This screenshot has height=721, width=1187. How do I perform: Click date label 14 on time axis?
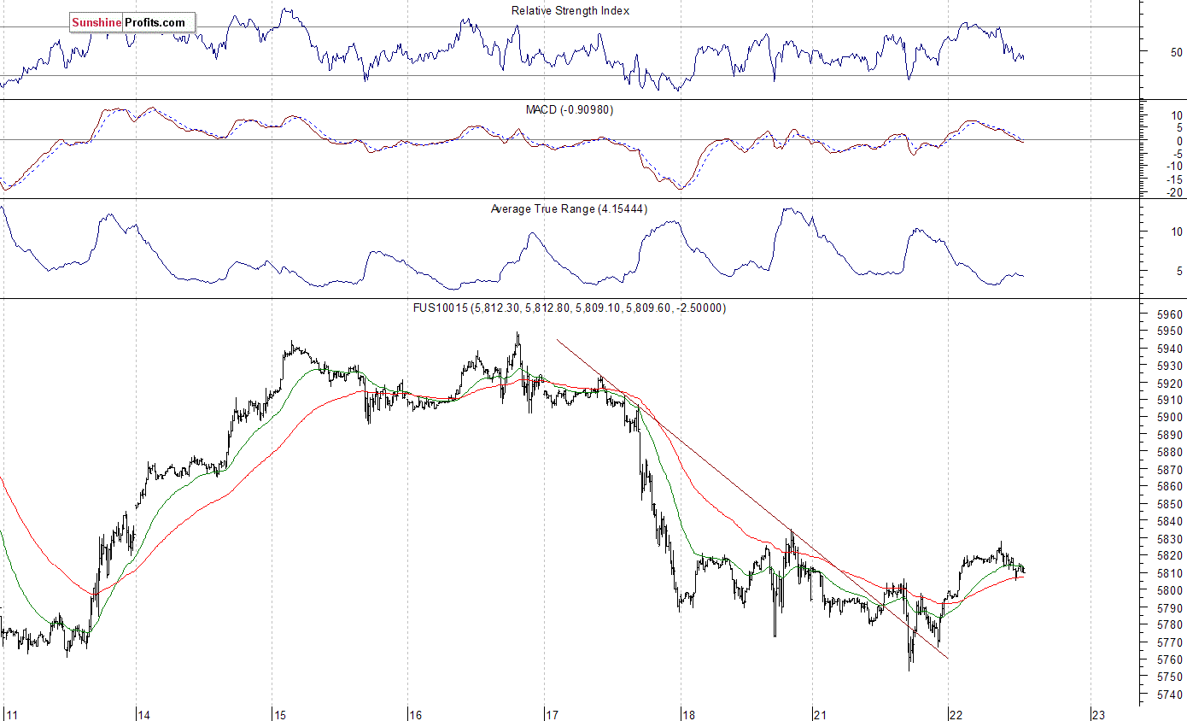point(144,714)
